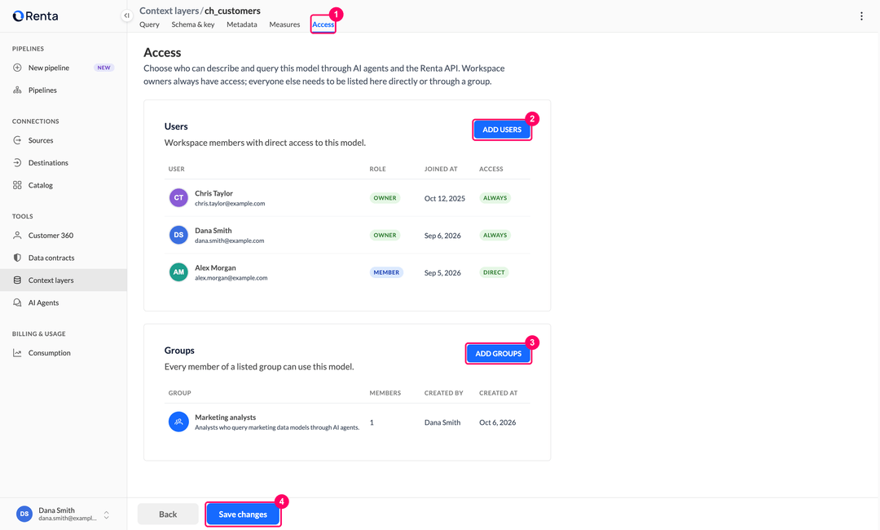Click the Context layers database icon
The height and width of the screenshot is (530, 880).
(17, 280)
